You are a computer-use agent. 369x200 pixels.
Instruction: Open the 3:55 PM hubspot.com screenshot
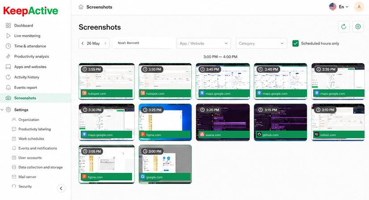point(107,81)
